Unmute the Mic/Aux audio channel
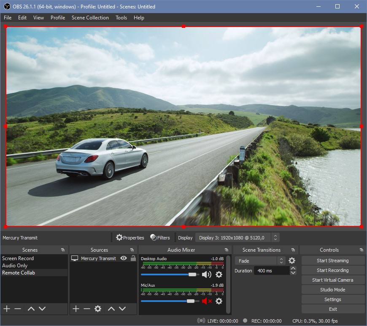This screenshot has height=326, width=367. click(x=207, y=301)
